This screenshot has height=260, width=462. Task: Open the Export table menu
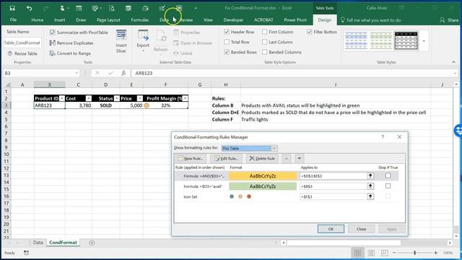(143, 41)
